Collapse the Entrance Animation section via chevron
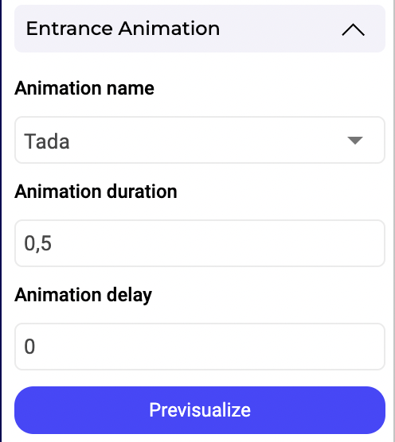The image size is (395, 442). tap(354, 29)
